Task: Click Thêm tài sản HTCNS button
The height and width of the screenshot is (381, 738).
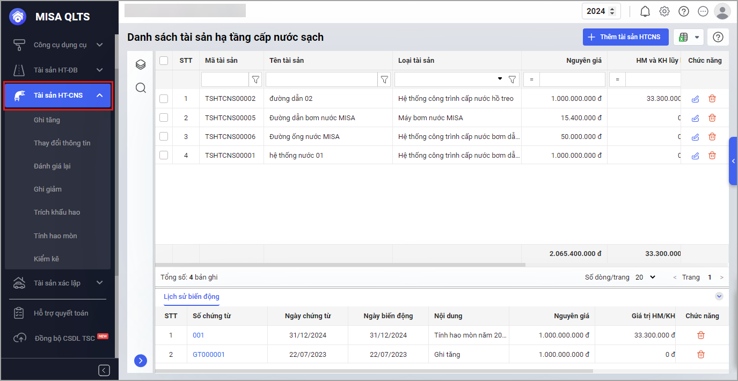Action: coord(625,37)
